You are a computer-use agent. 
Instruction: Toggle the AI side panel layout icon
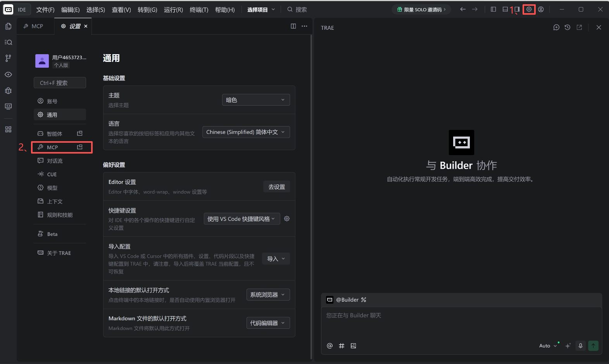point(517,9)
